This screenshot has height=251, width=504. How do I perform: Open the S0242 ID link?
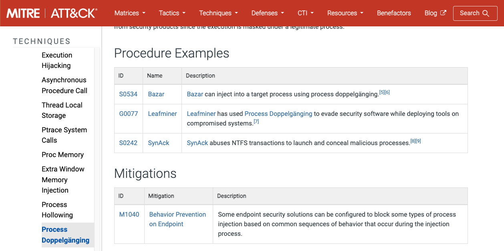(x=128, y=143)
